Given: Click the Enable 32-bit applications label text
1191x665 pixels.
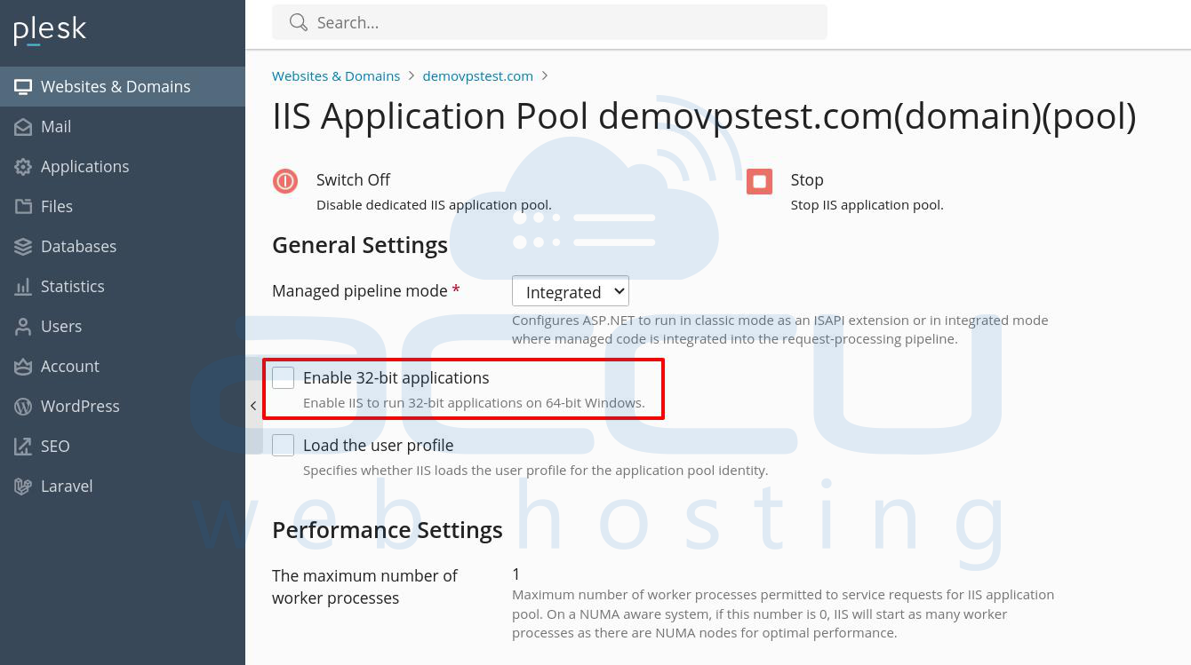Looking at the screenshot, I should point(396,377).
